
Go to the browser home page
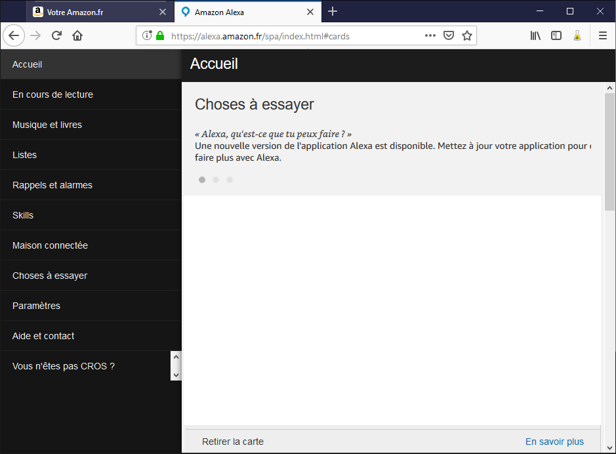(x=77, y=35)
